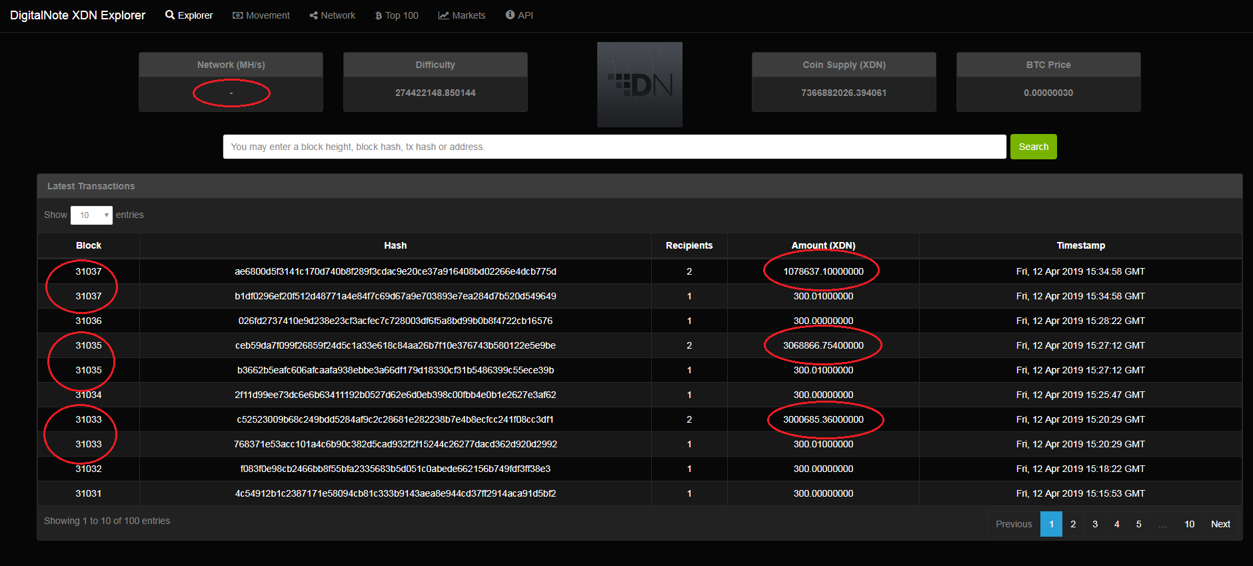Click the Showing 1 to 10 of 100 entries text
Viewport: 1253px width, 566px height.
pos(107,521)
